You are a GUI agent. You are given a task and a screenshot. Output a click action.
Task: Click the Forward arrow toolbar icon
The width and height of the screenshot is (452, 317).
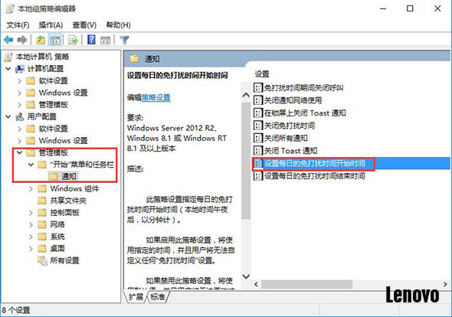(22, 40)
